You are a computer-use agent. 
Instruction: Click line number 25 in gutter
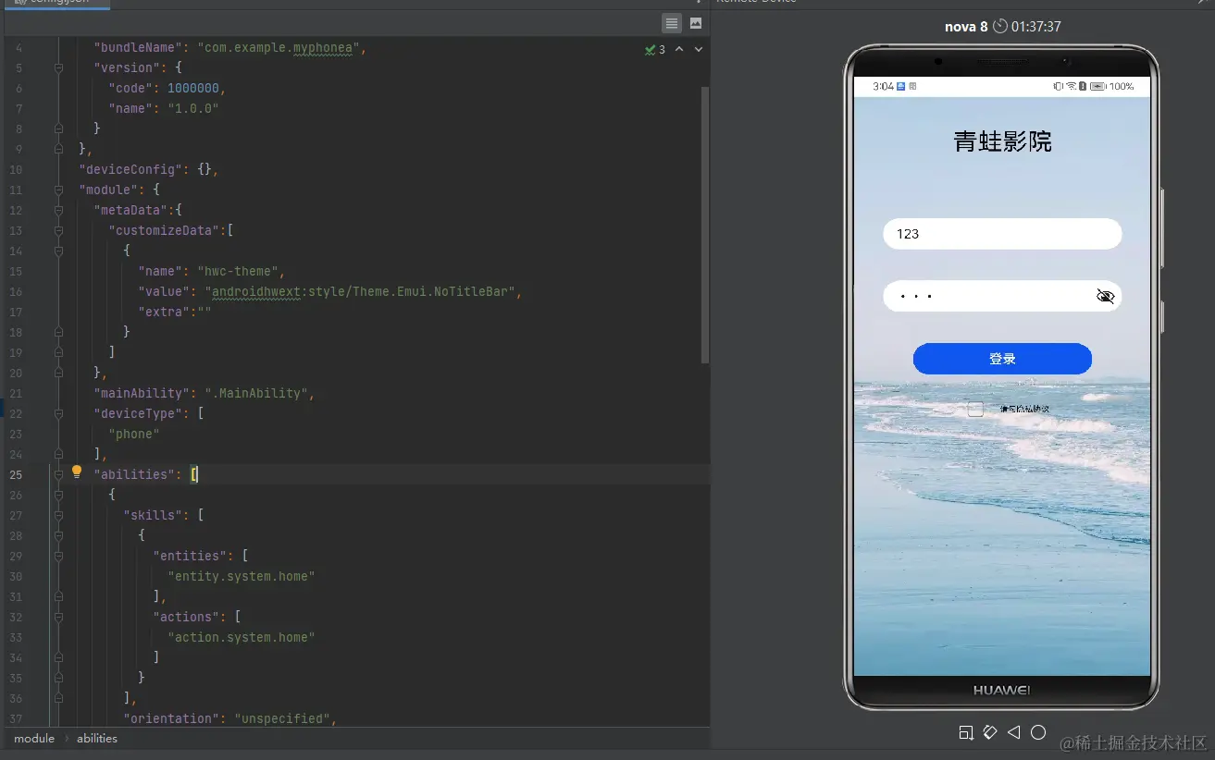click(16, 474)
